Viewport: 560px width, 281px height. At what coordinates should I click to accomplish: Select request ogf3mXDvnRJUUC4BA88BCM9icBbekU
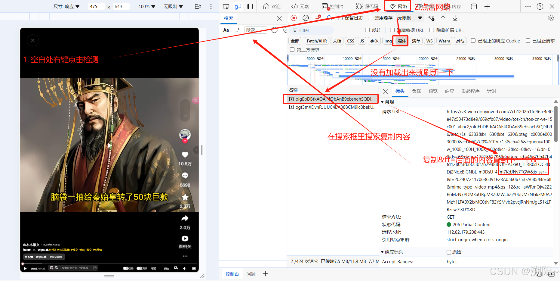pyautogui.click(x=333, y=107)
